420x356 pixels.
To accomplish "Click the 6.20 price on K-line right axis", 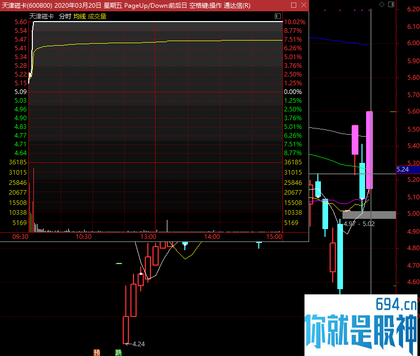I will pyautogui.click(x=413, y=9).
